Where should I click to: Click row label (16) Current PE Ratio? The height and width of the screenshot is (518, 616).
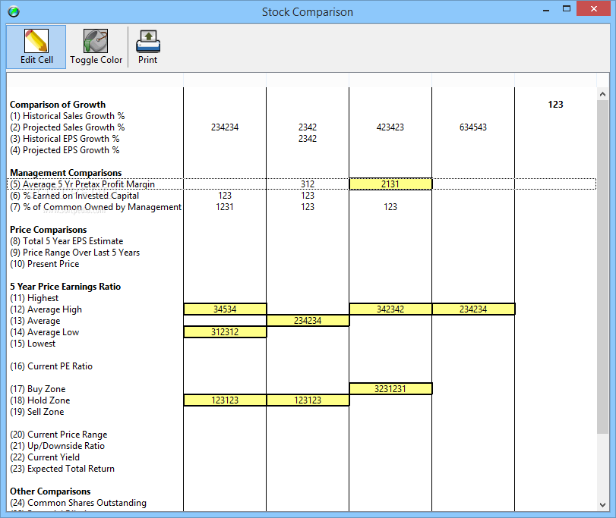pyautogui.click(x=51, y=366)
